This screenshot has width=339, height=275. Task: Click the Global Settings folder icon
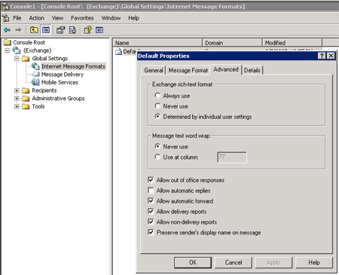(26, 59)
